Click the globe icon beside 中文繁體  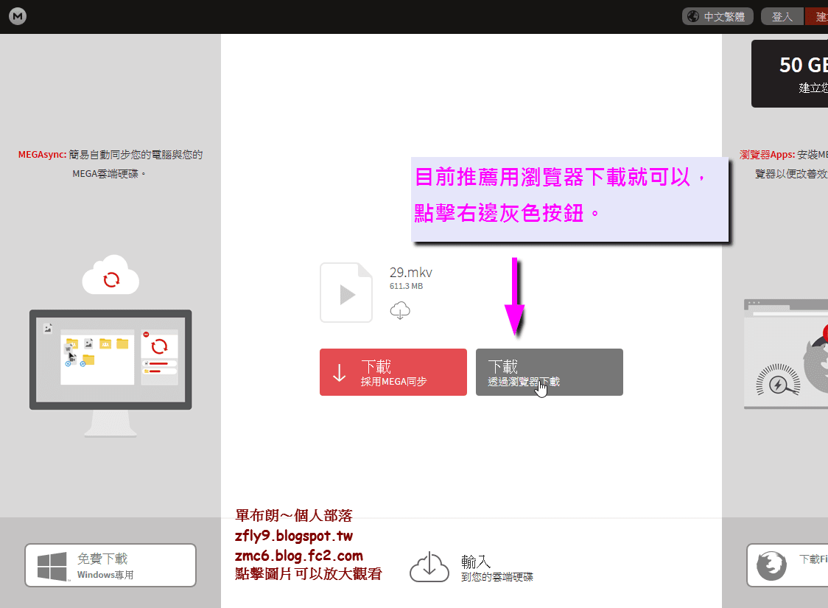point(693,16)
